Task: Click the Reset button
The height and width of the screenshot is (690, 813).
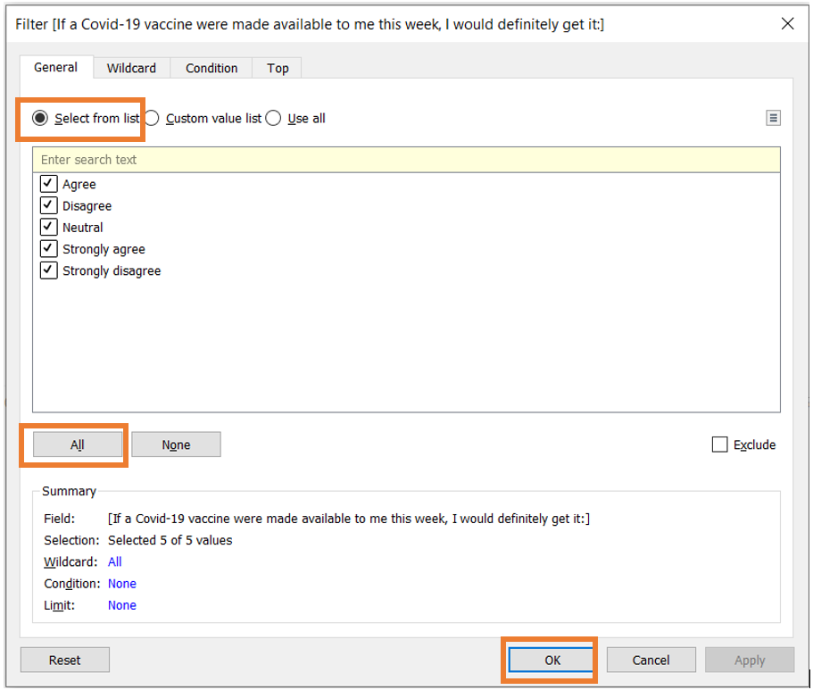Action: click(65, 660)
